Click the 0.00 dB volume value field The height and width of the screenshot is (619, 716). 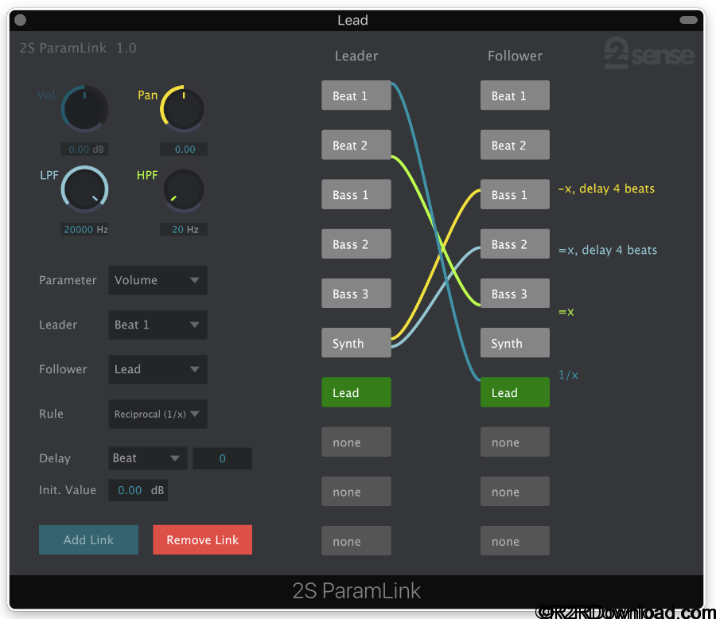[x=85, y=150]
